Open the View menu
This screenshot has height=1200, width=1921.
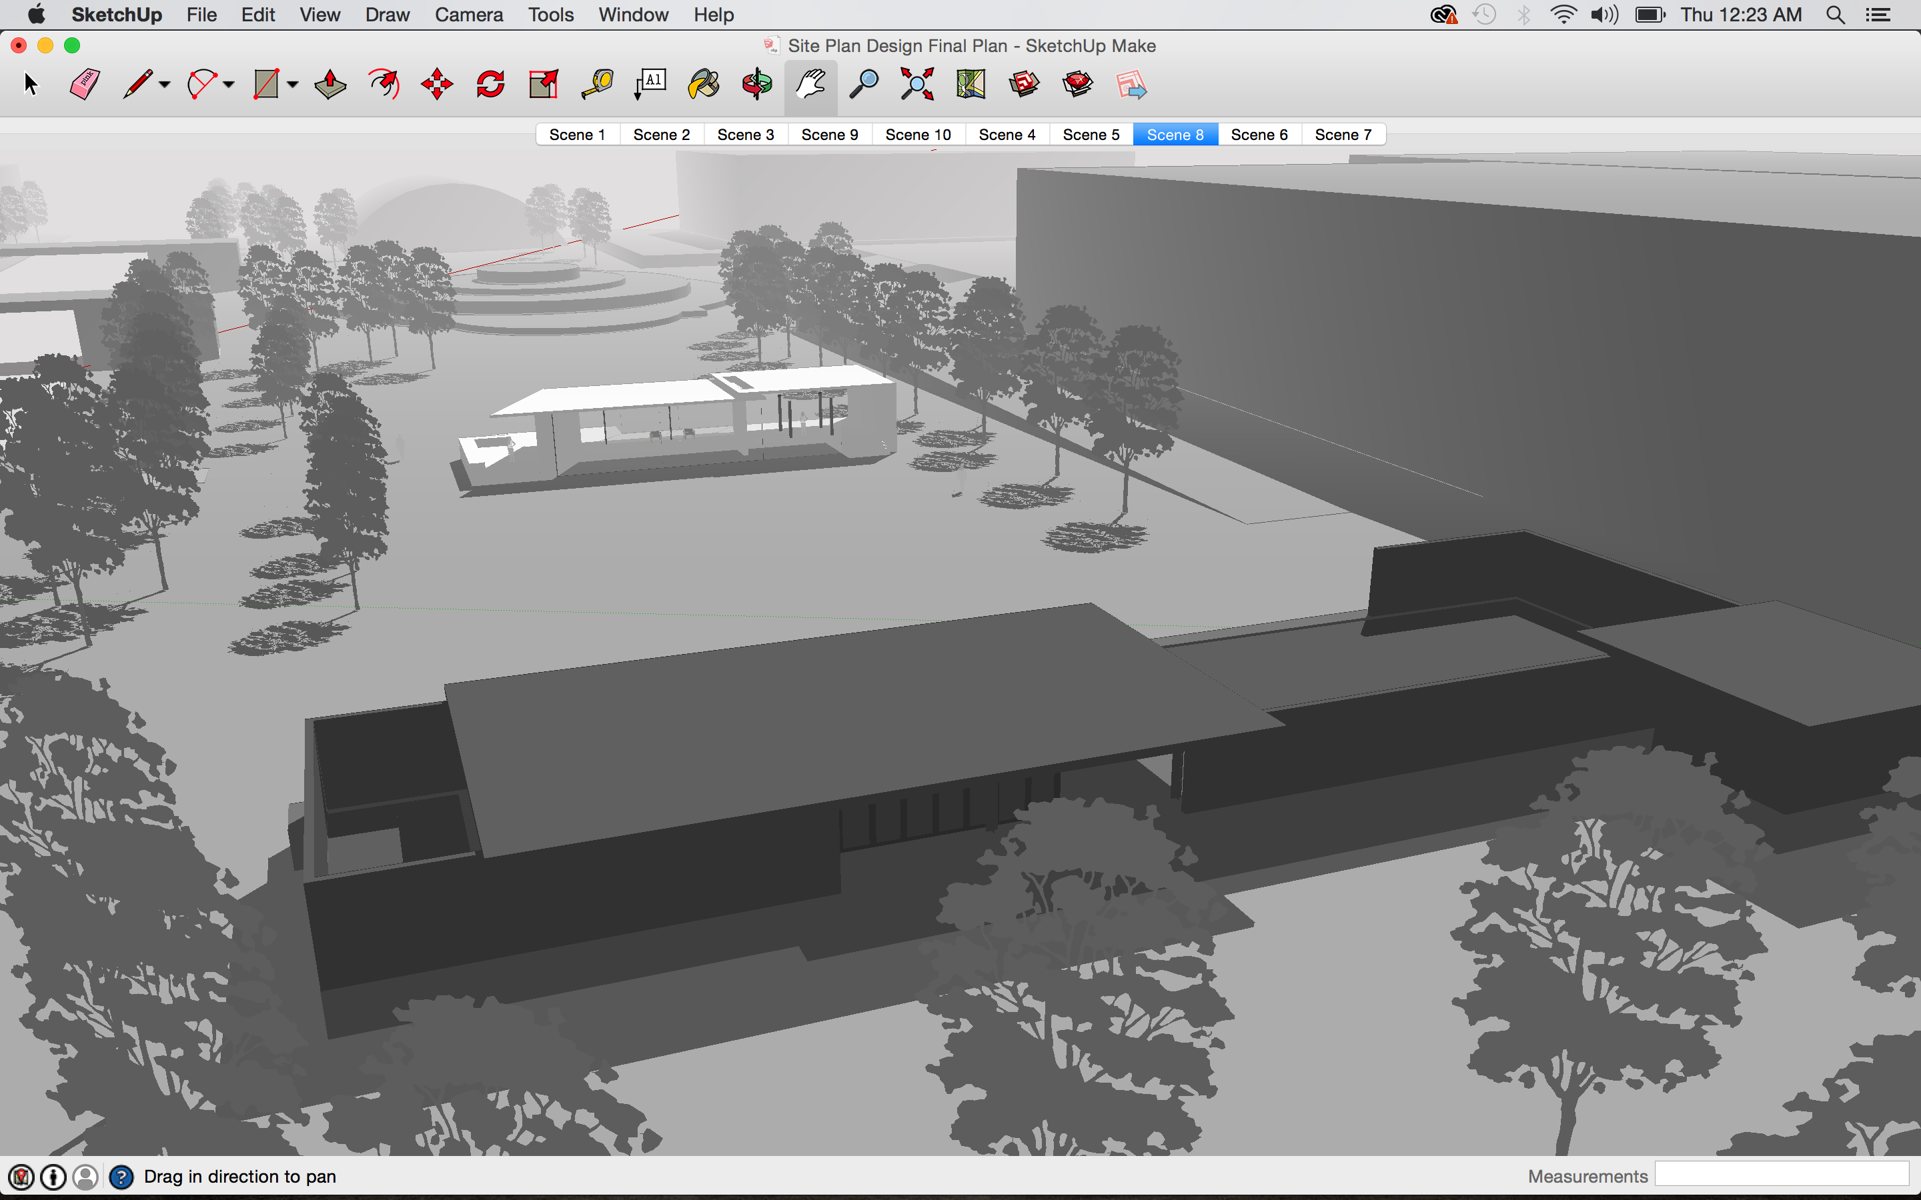tap(320, 14)
